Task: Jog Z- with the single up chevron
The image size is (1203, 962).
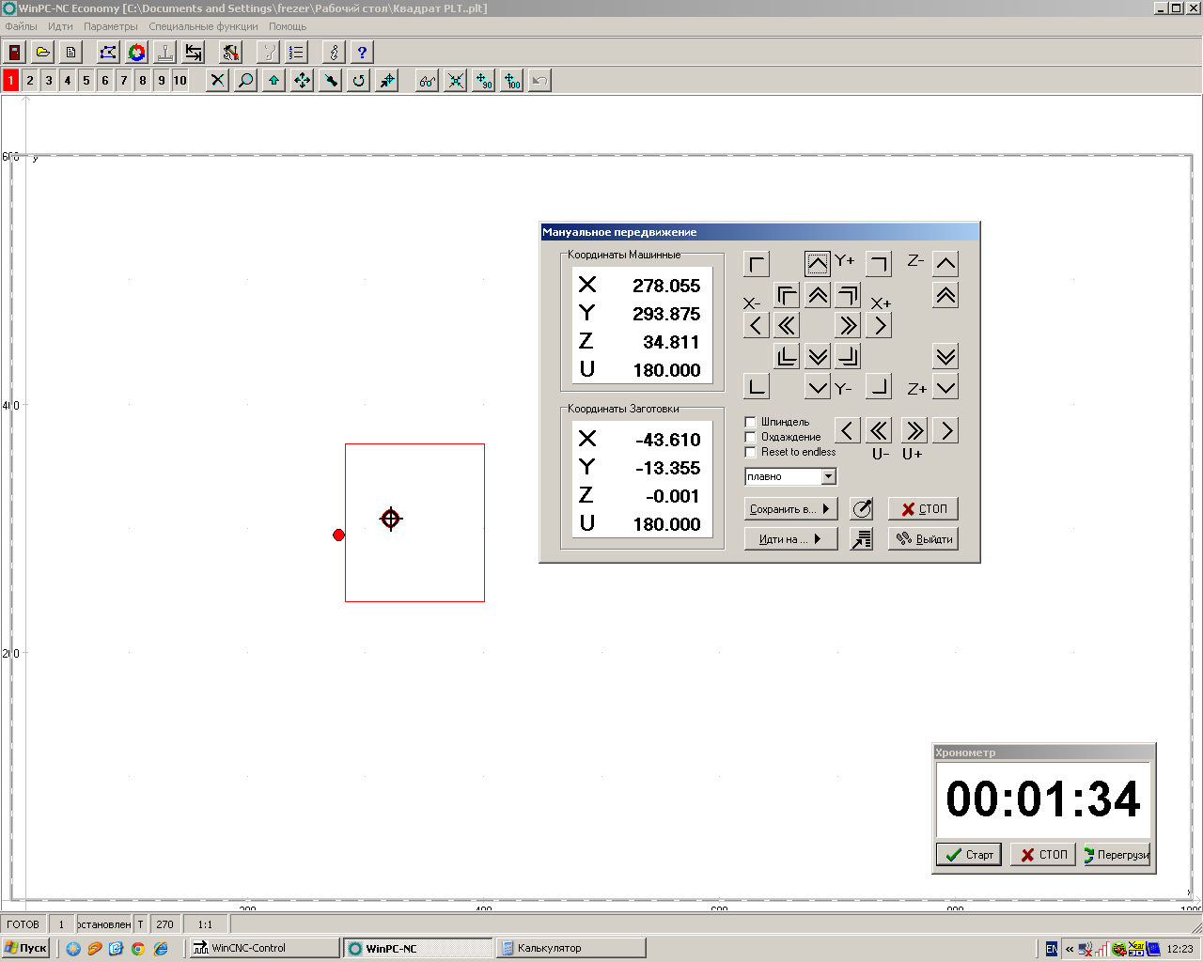Action: pyautogui.click(x=945, y=264)
